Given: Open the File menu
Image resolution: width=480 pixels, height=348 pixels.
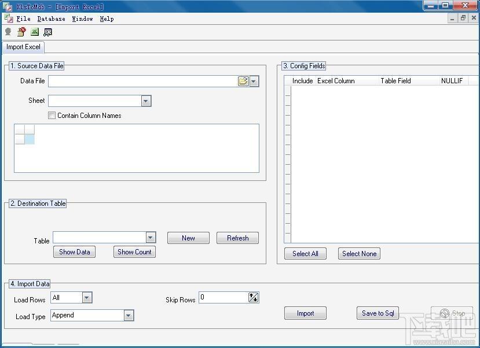Looking at the screenshot, I should (x=23, y=19).
